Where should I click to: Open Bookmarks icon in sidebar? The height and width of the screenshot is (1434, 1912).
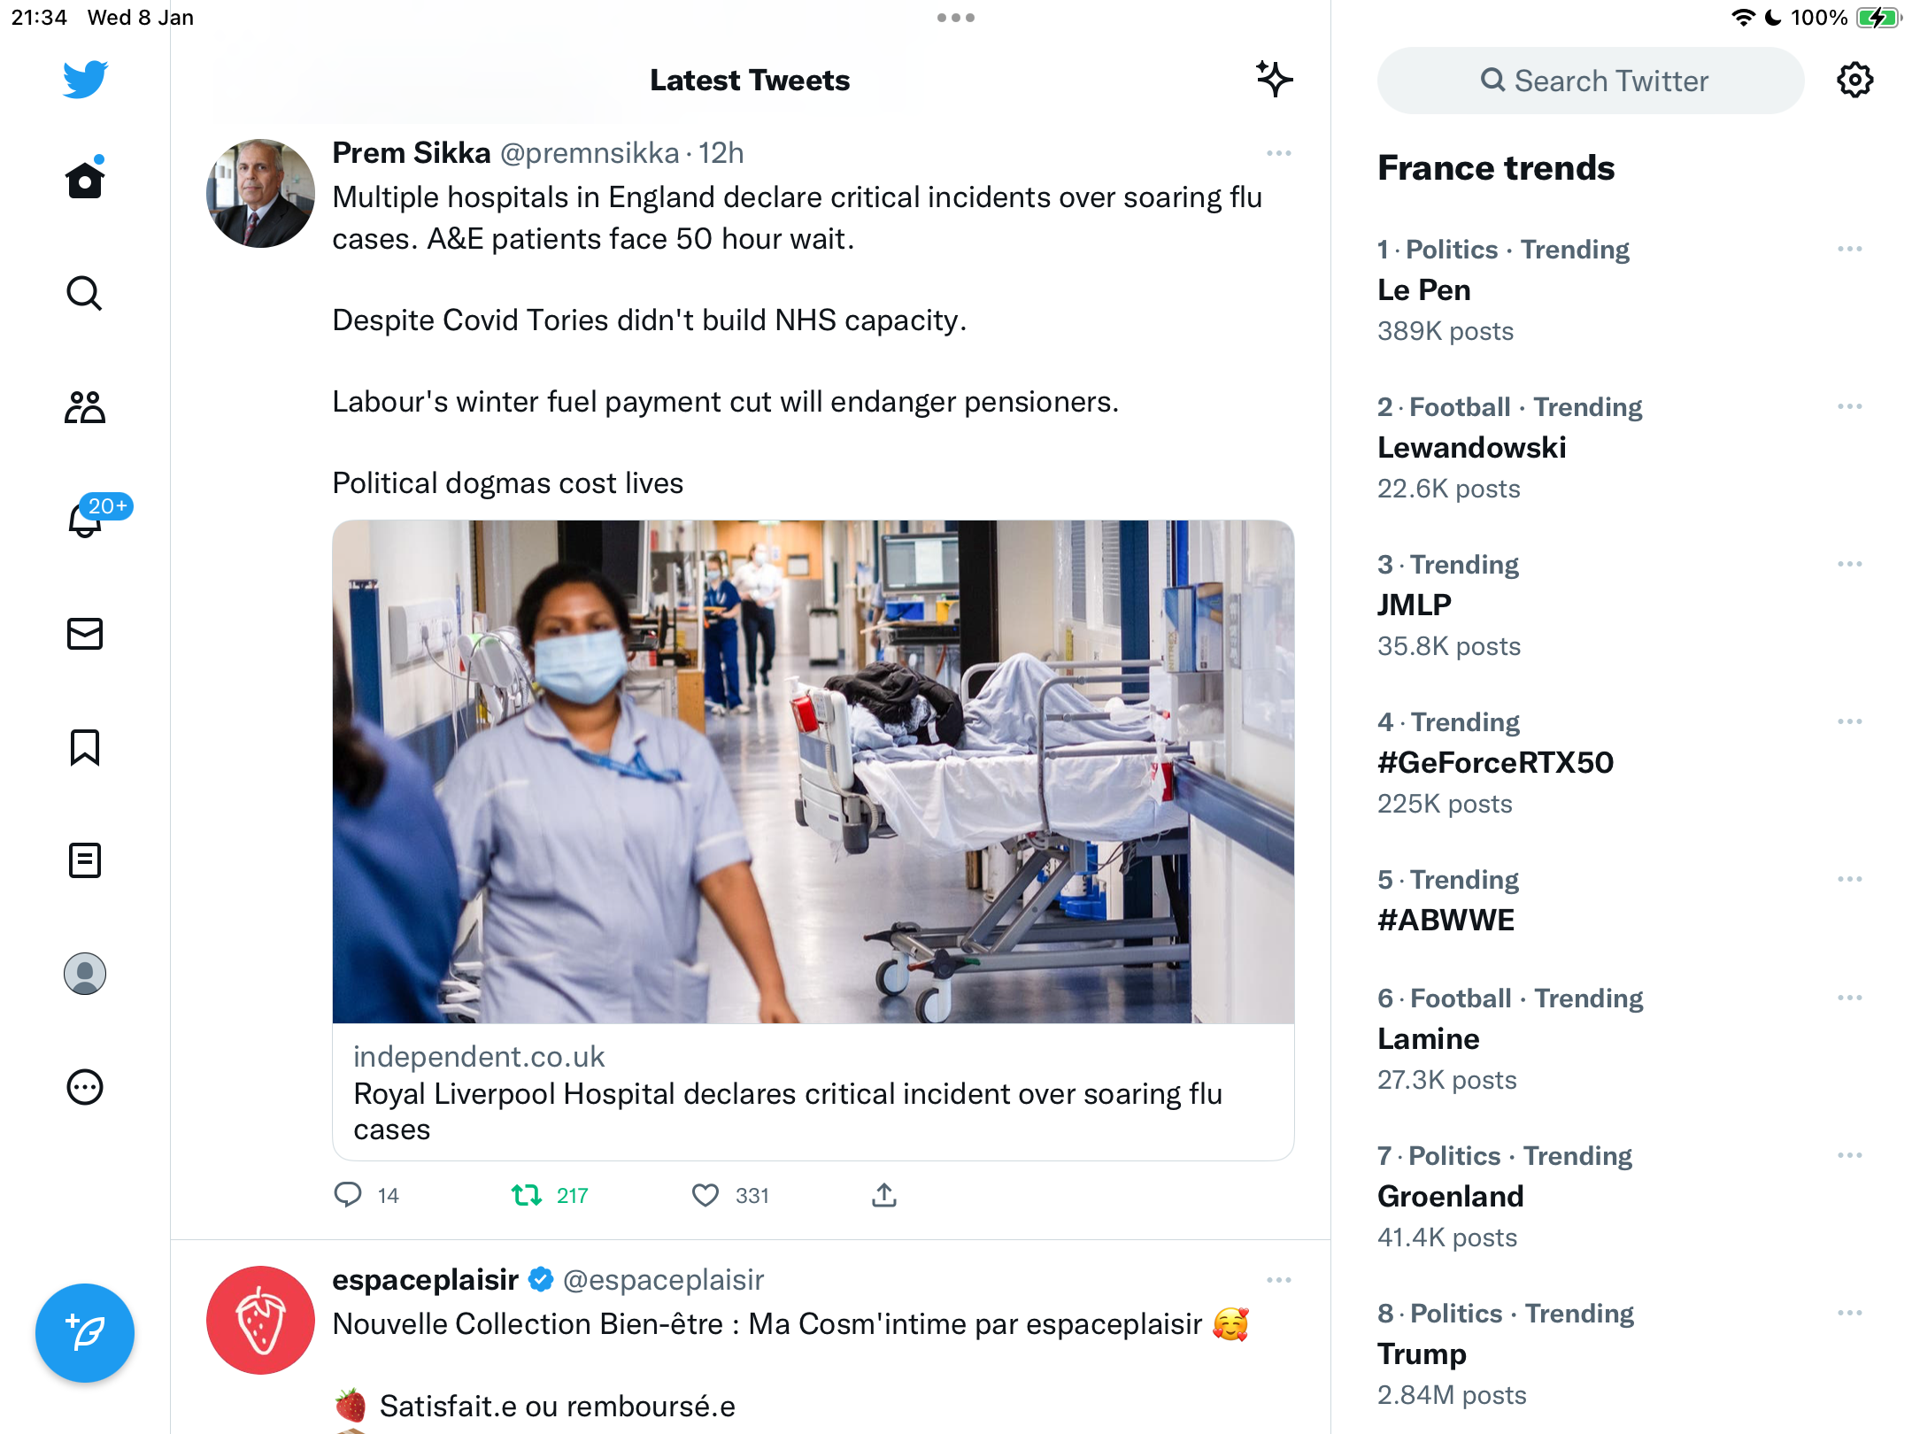tap(85, 747)
